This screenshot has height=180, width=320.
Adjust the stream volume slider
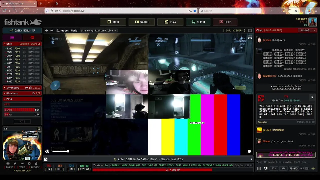click(60, 151)
